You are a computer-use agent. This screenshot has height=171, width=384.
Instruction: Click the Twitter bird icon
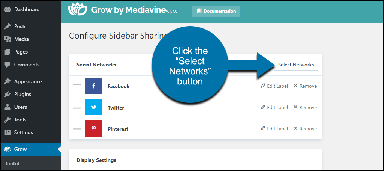tap(93, 107)
